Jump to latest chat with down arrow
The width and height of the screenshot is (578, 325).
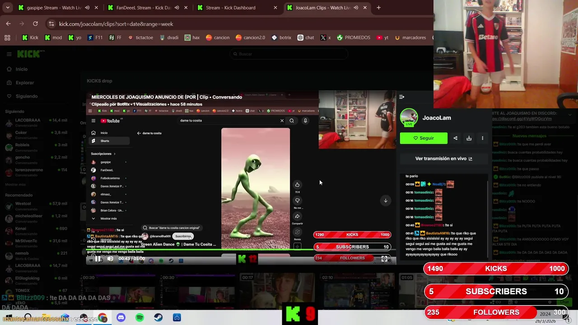tap(385, 200)
